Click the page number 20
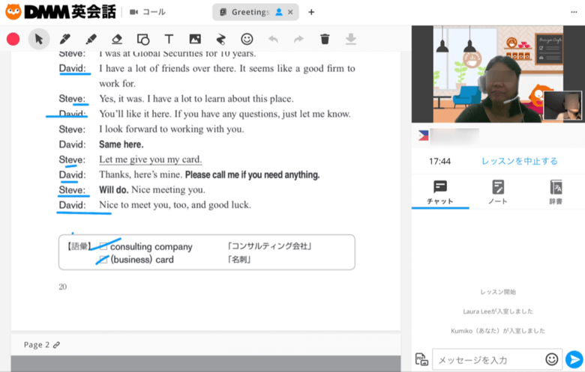Image resolution: width=585 pixels, height=372 pixels. click(x=63, y=287)
